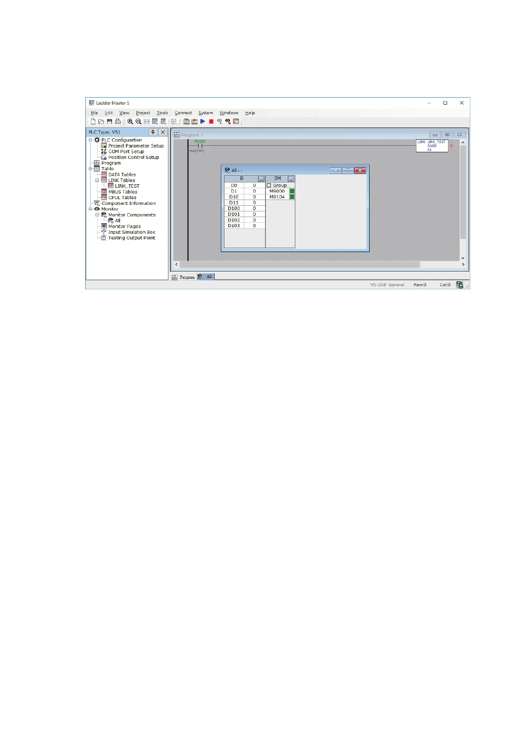
Task: Click vertical scrollbar down arrow
Action: point(463,258)
